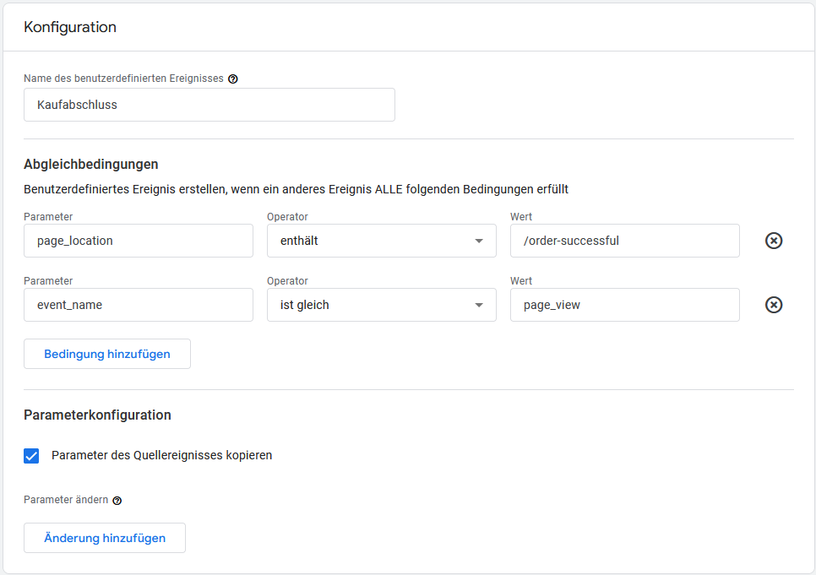The height and width of the screenshot is (575, 816).
Task: Open the ist gleich operator dropdown
Action: click(x=381, y=305)
